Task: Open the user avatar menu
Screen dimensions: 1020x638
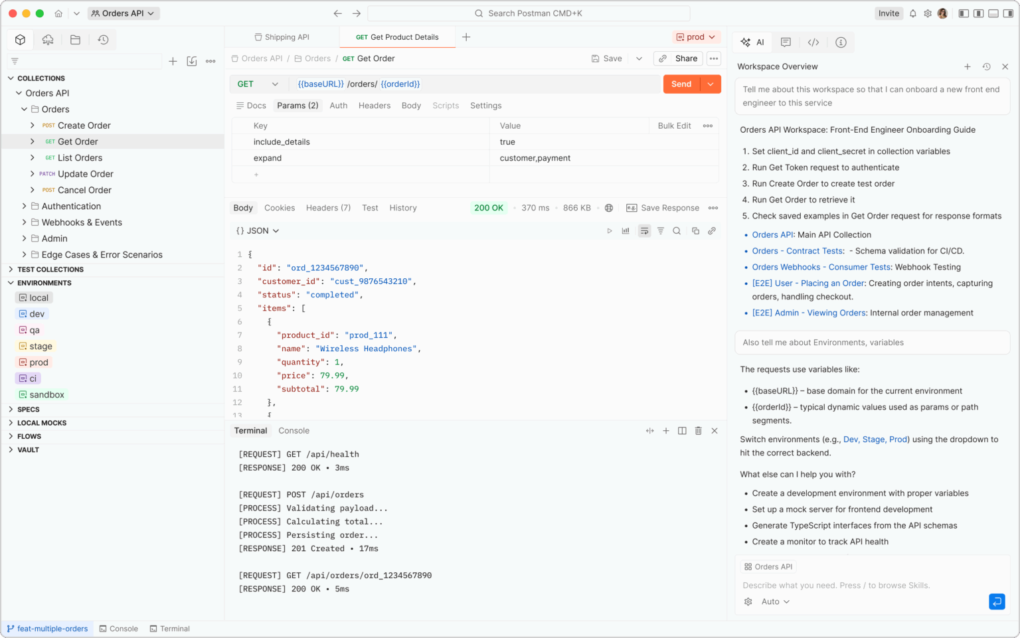Action: pyautogui.click(x=942, y=13)
